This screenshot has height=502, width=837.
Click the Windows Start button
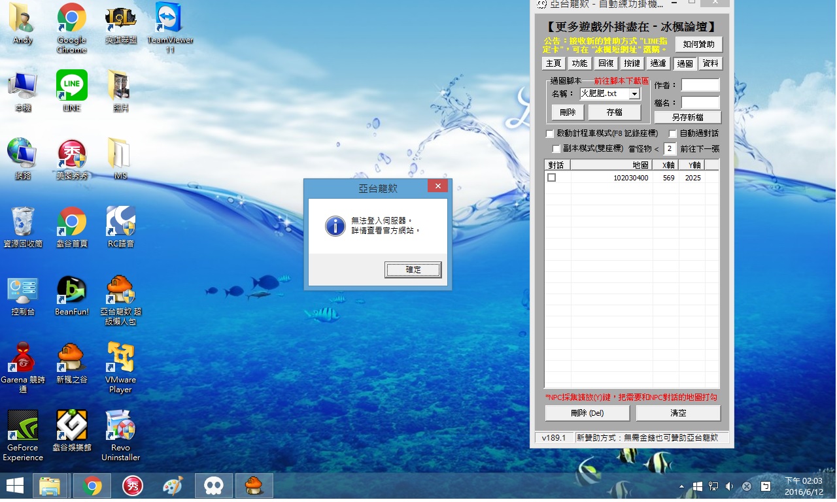(x=15, y=486)
